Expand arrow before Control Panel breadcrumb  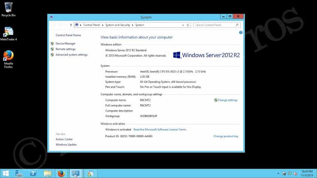(81, 25)
